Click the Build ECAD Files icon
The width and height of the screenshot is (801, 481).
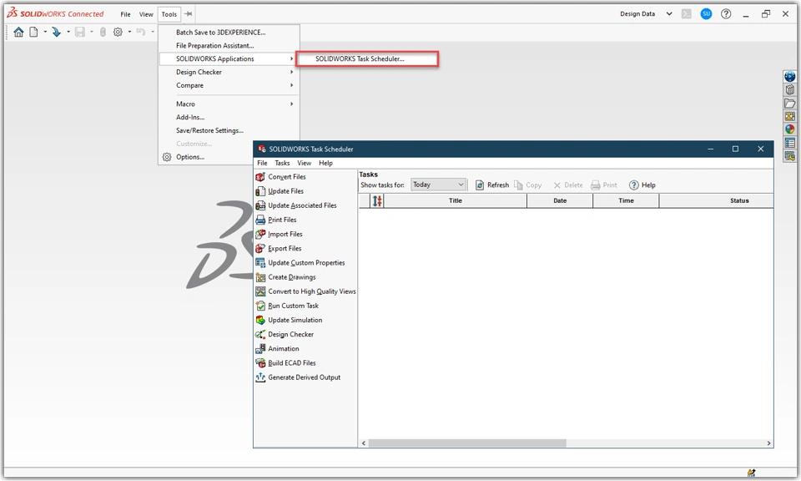pyautogui.click(x=260, y=363)
